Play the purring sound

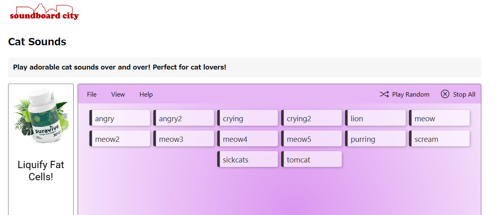[375, 139]
